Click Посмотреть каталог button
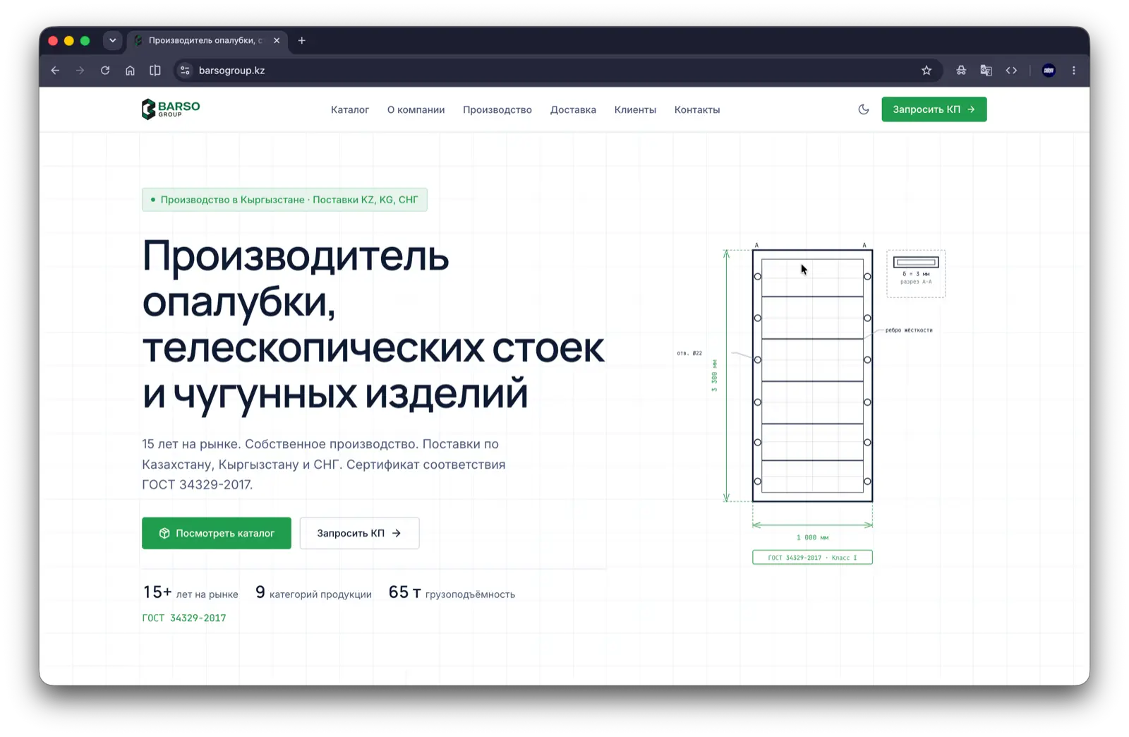The image size is (1129, 737). (217, 534)
